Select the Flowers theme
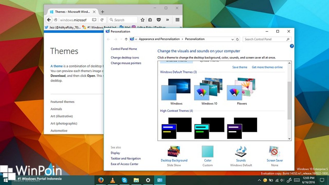 pos(242,91)
